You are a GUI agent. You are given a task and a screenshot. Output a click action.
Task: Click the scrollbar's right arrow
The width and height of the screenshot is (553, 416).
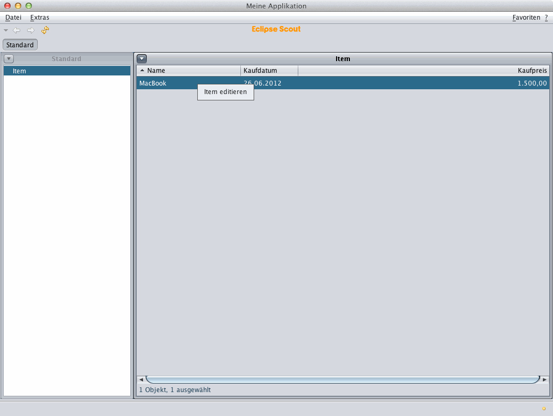click(x=544, y=380)
